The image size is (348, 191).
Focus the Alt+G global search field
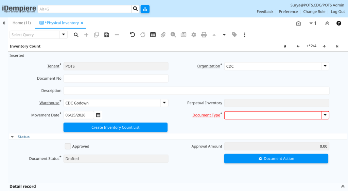click(x=85, y=9)
